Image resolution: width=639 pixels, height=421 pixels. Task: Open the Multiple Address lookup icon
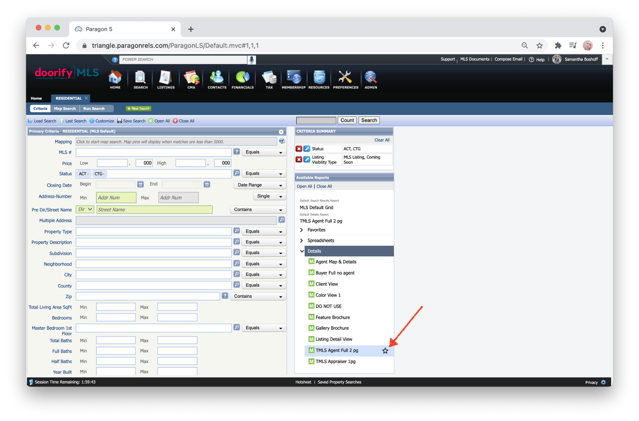[282, 220]
